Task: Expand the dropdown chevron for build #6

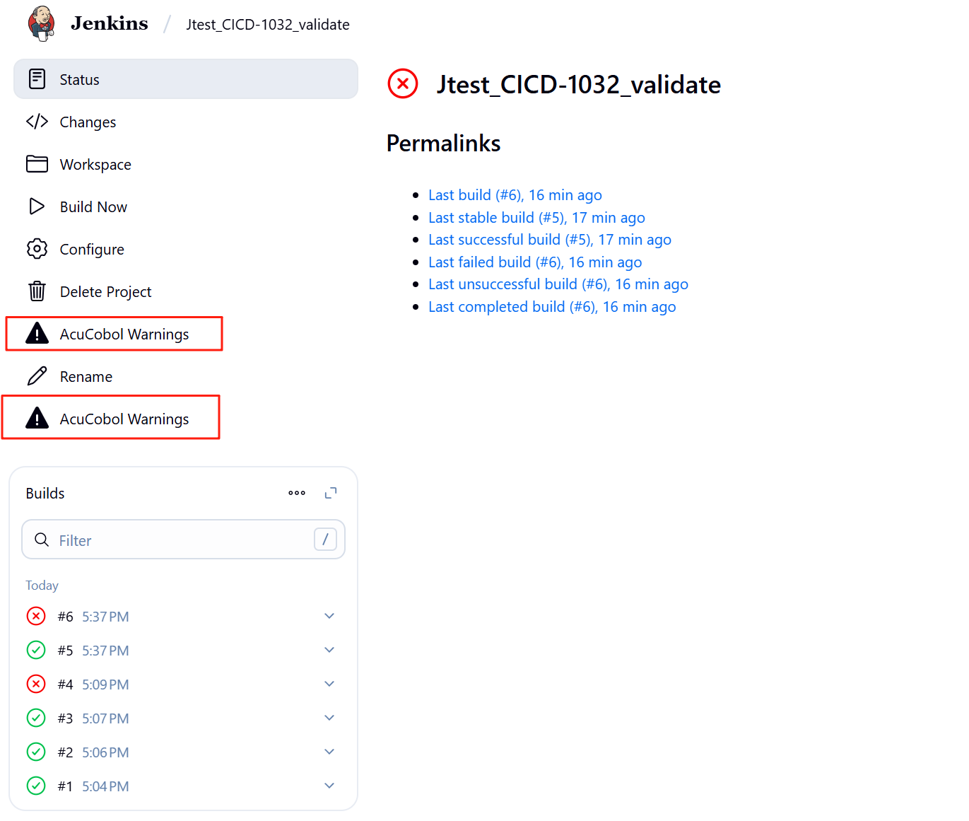Action: 329,616
